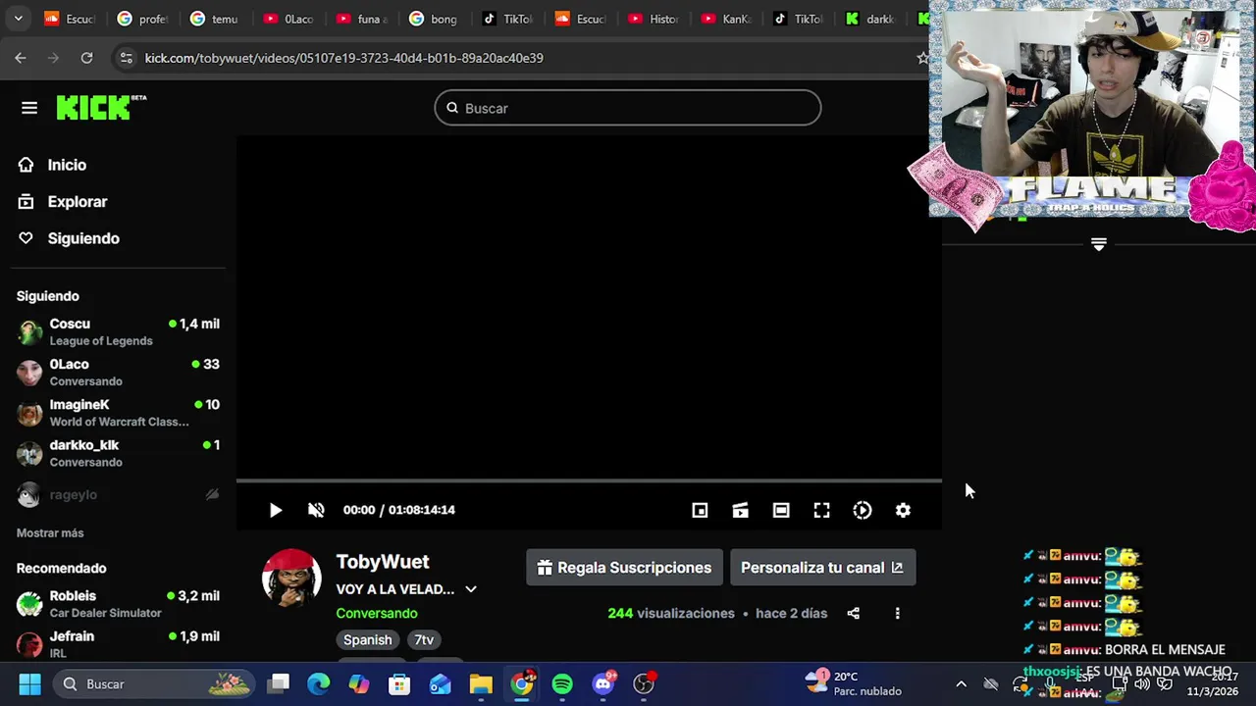
Task: Click the Siguiendo heart icon in sidebar
Action: 26,238
